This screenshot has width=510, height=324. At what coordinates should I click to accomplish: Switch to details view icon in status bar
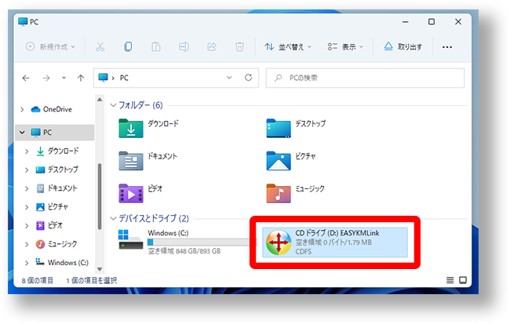pos(450,280)
